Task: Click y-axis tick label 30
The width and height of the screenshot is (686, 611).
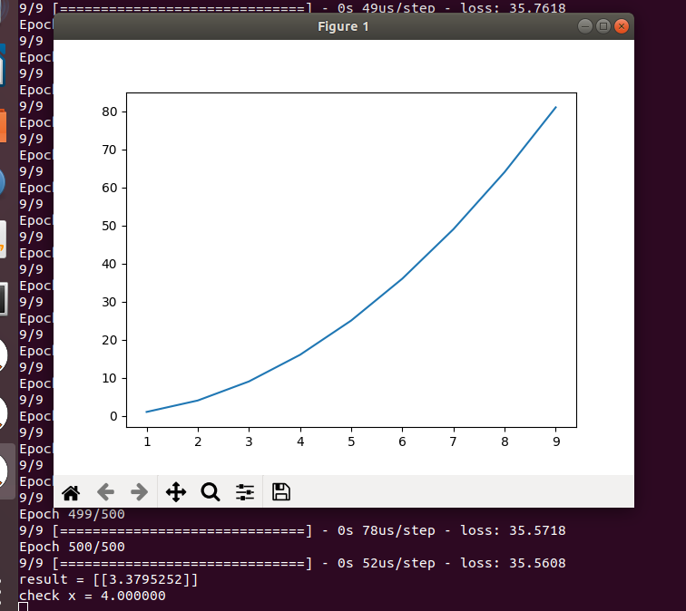Action: (110, 303)
